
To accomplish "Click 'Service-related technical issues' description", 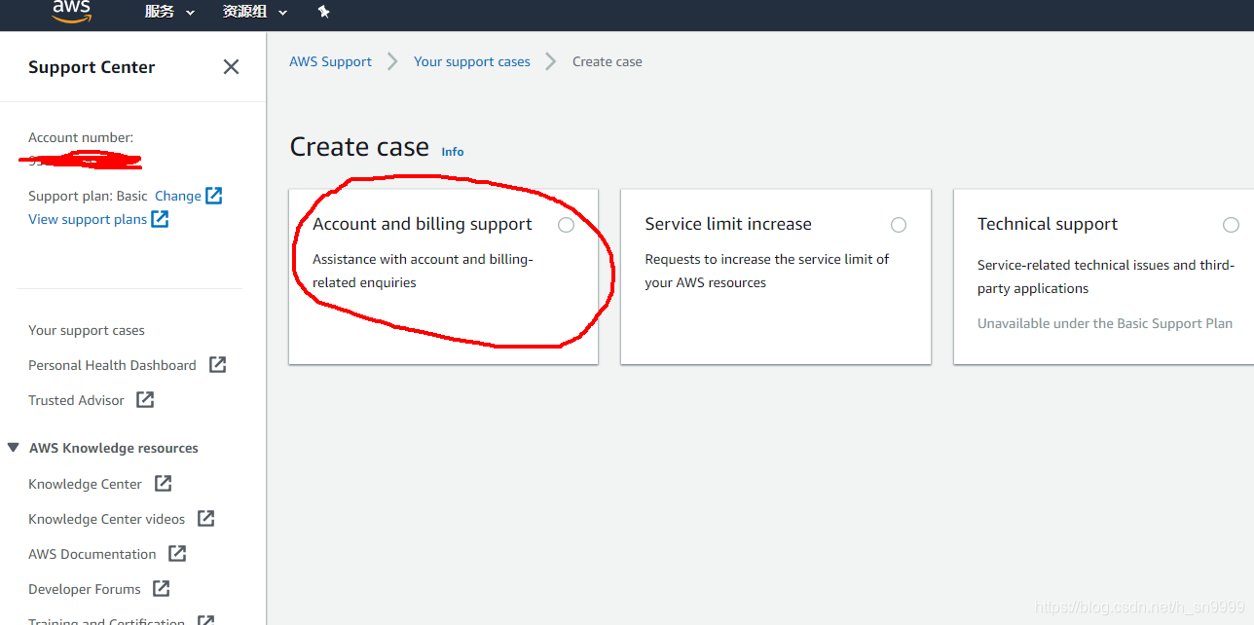I will click(x=1106, y=276).
